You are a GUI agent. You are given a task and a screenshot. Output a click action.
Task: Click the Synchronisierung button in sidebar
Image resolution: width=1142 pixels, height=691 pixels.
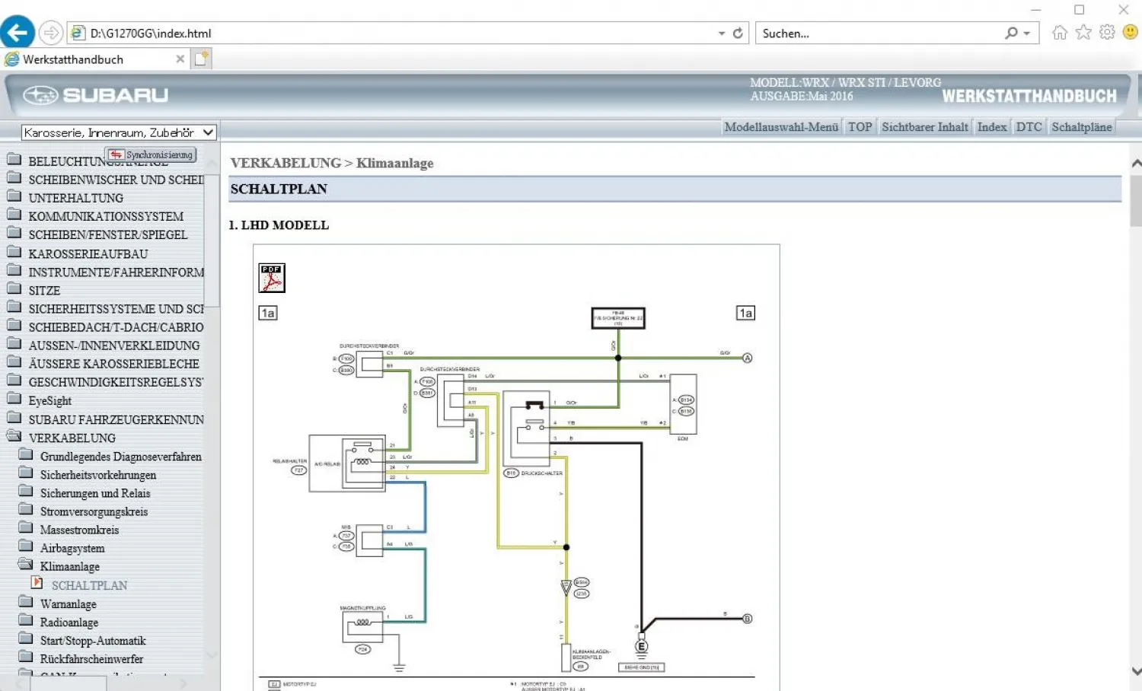[151, 154]
